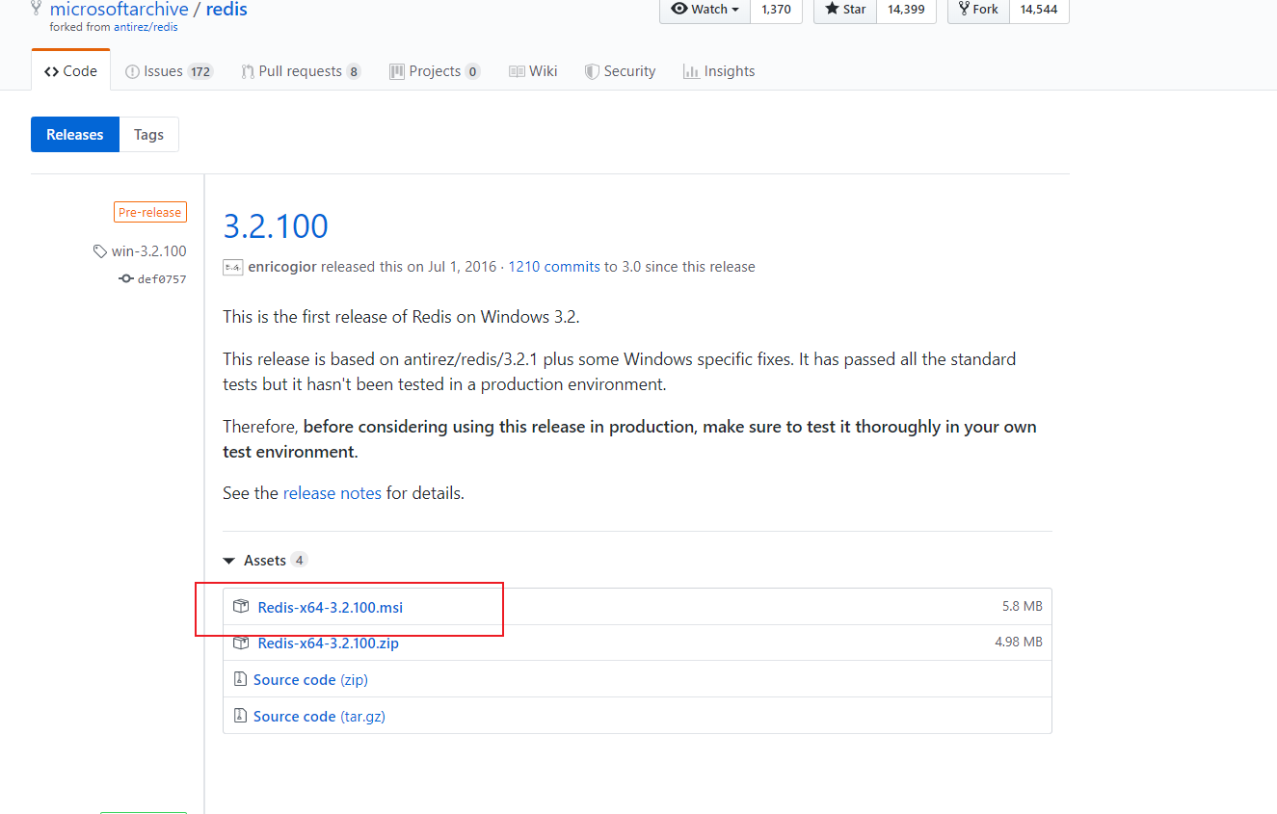Click the star icon in the Star button
Image resolution: width=1277 pixels, height=814 pixels.
pos(831,9)
